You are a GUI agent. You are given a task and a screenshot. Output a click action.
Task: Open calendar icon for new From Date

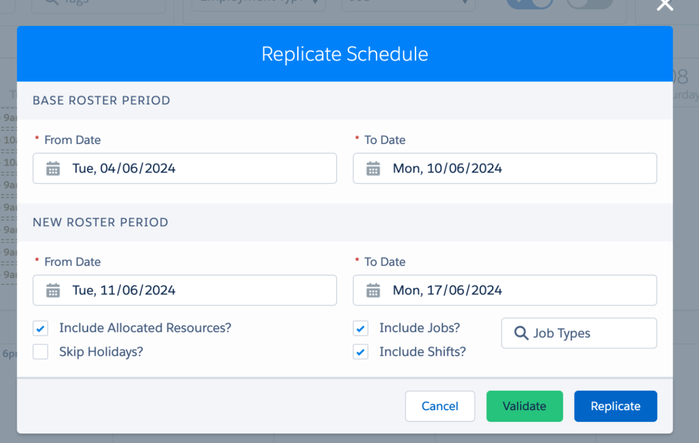click(53, 291)
